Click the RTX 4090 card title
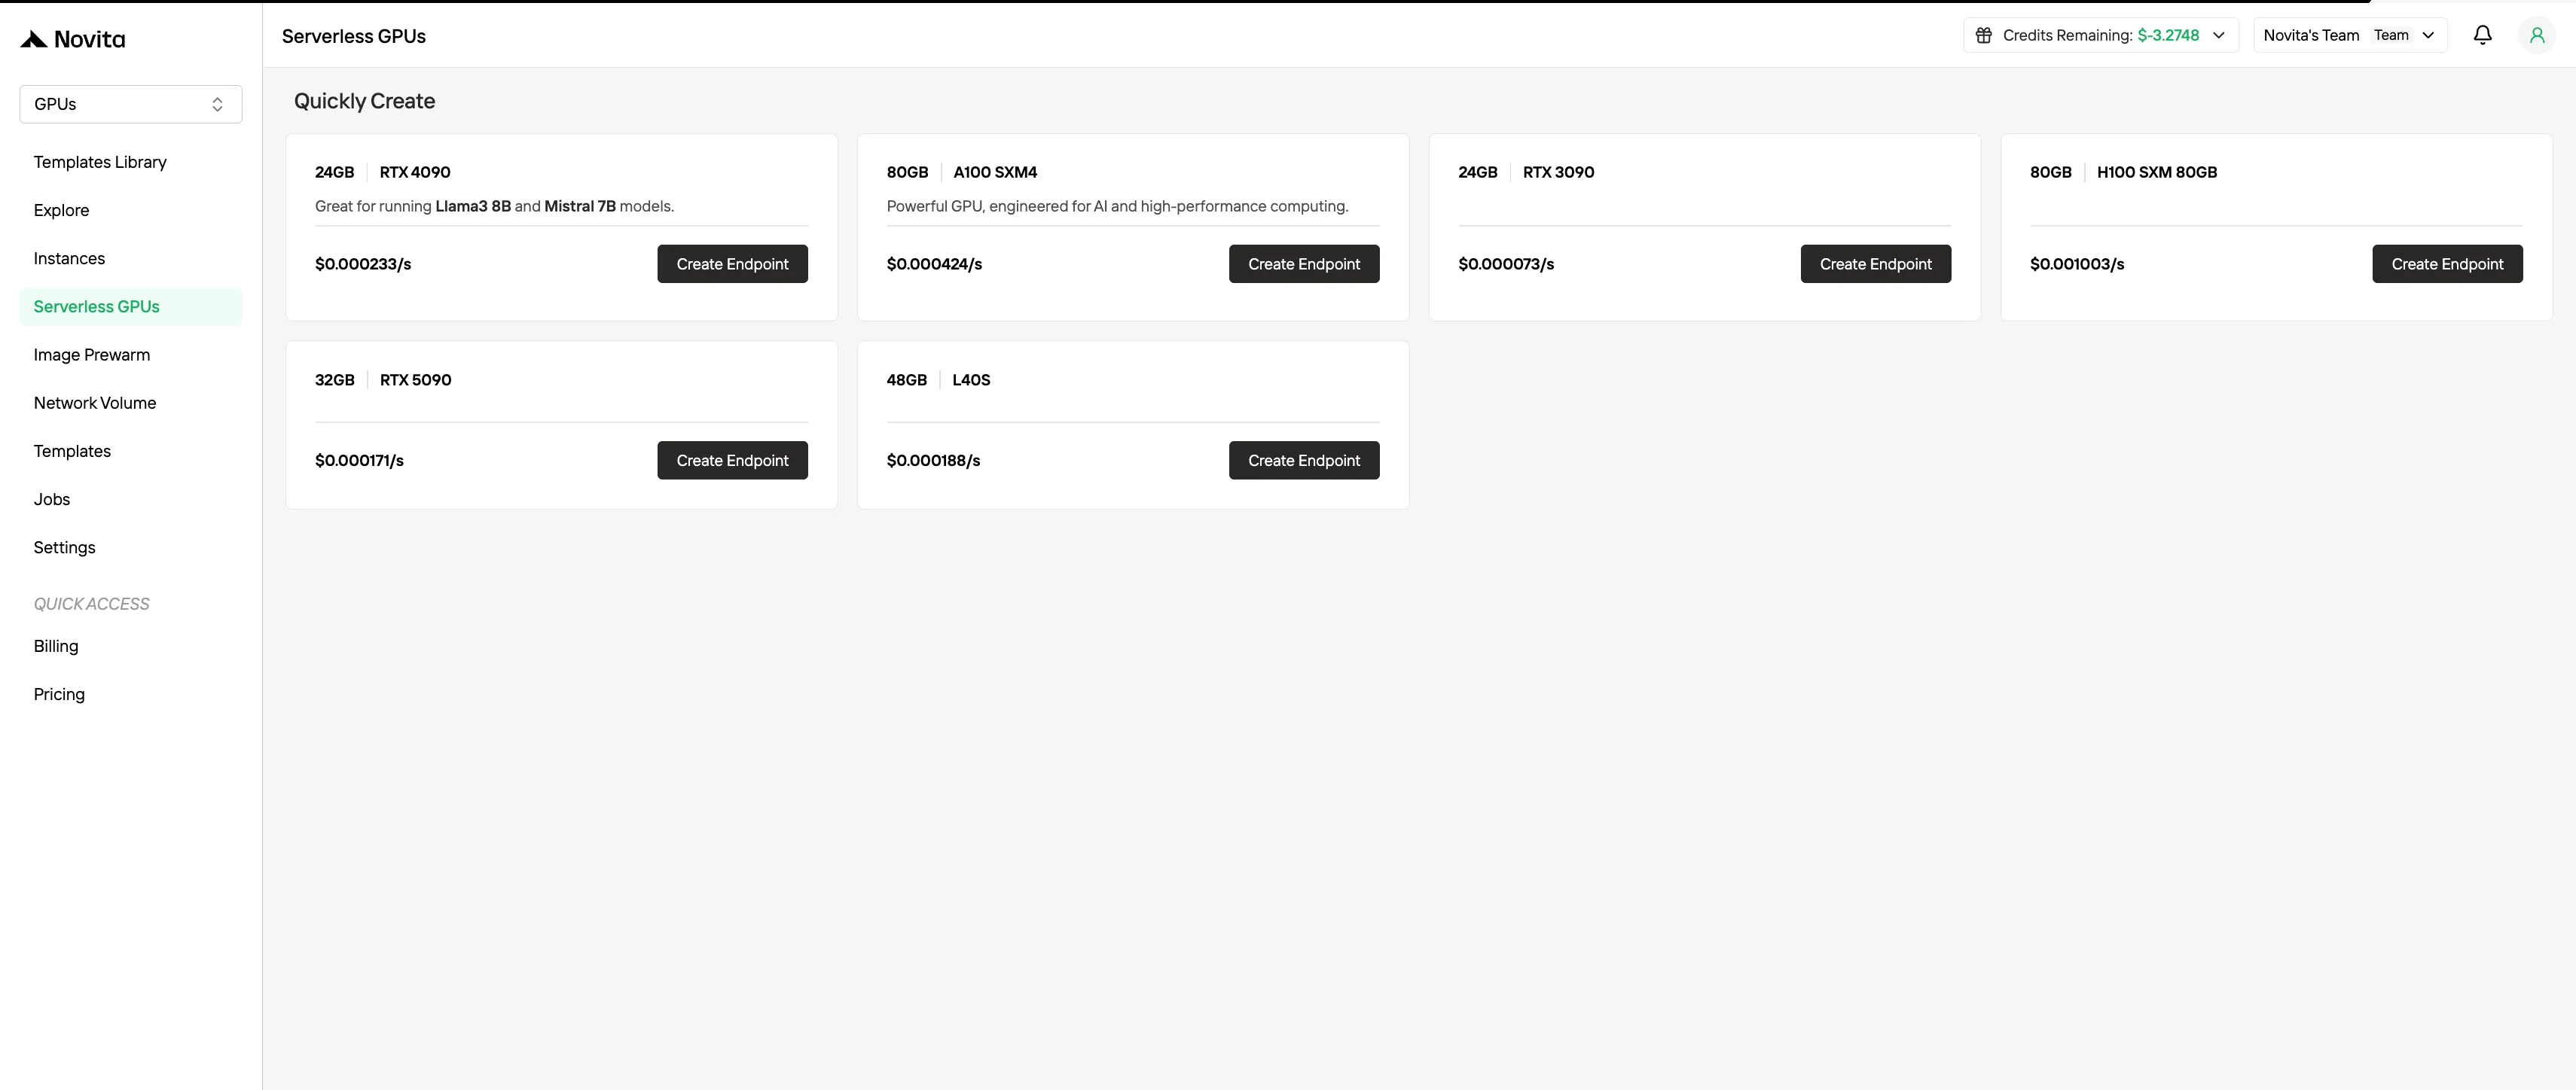2576x1090 pixels. click(415, 172)
